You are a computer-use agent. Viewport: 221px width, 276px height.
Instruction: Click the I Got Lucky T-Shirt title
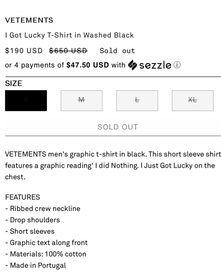pos(69,35)
